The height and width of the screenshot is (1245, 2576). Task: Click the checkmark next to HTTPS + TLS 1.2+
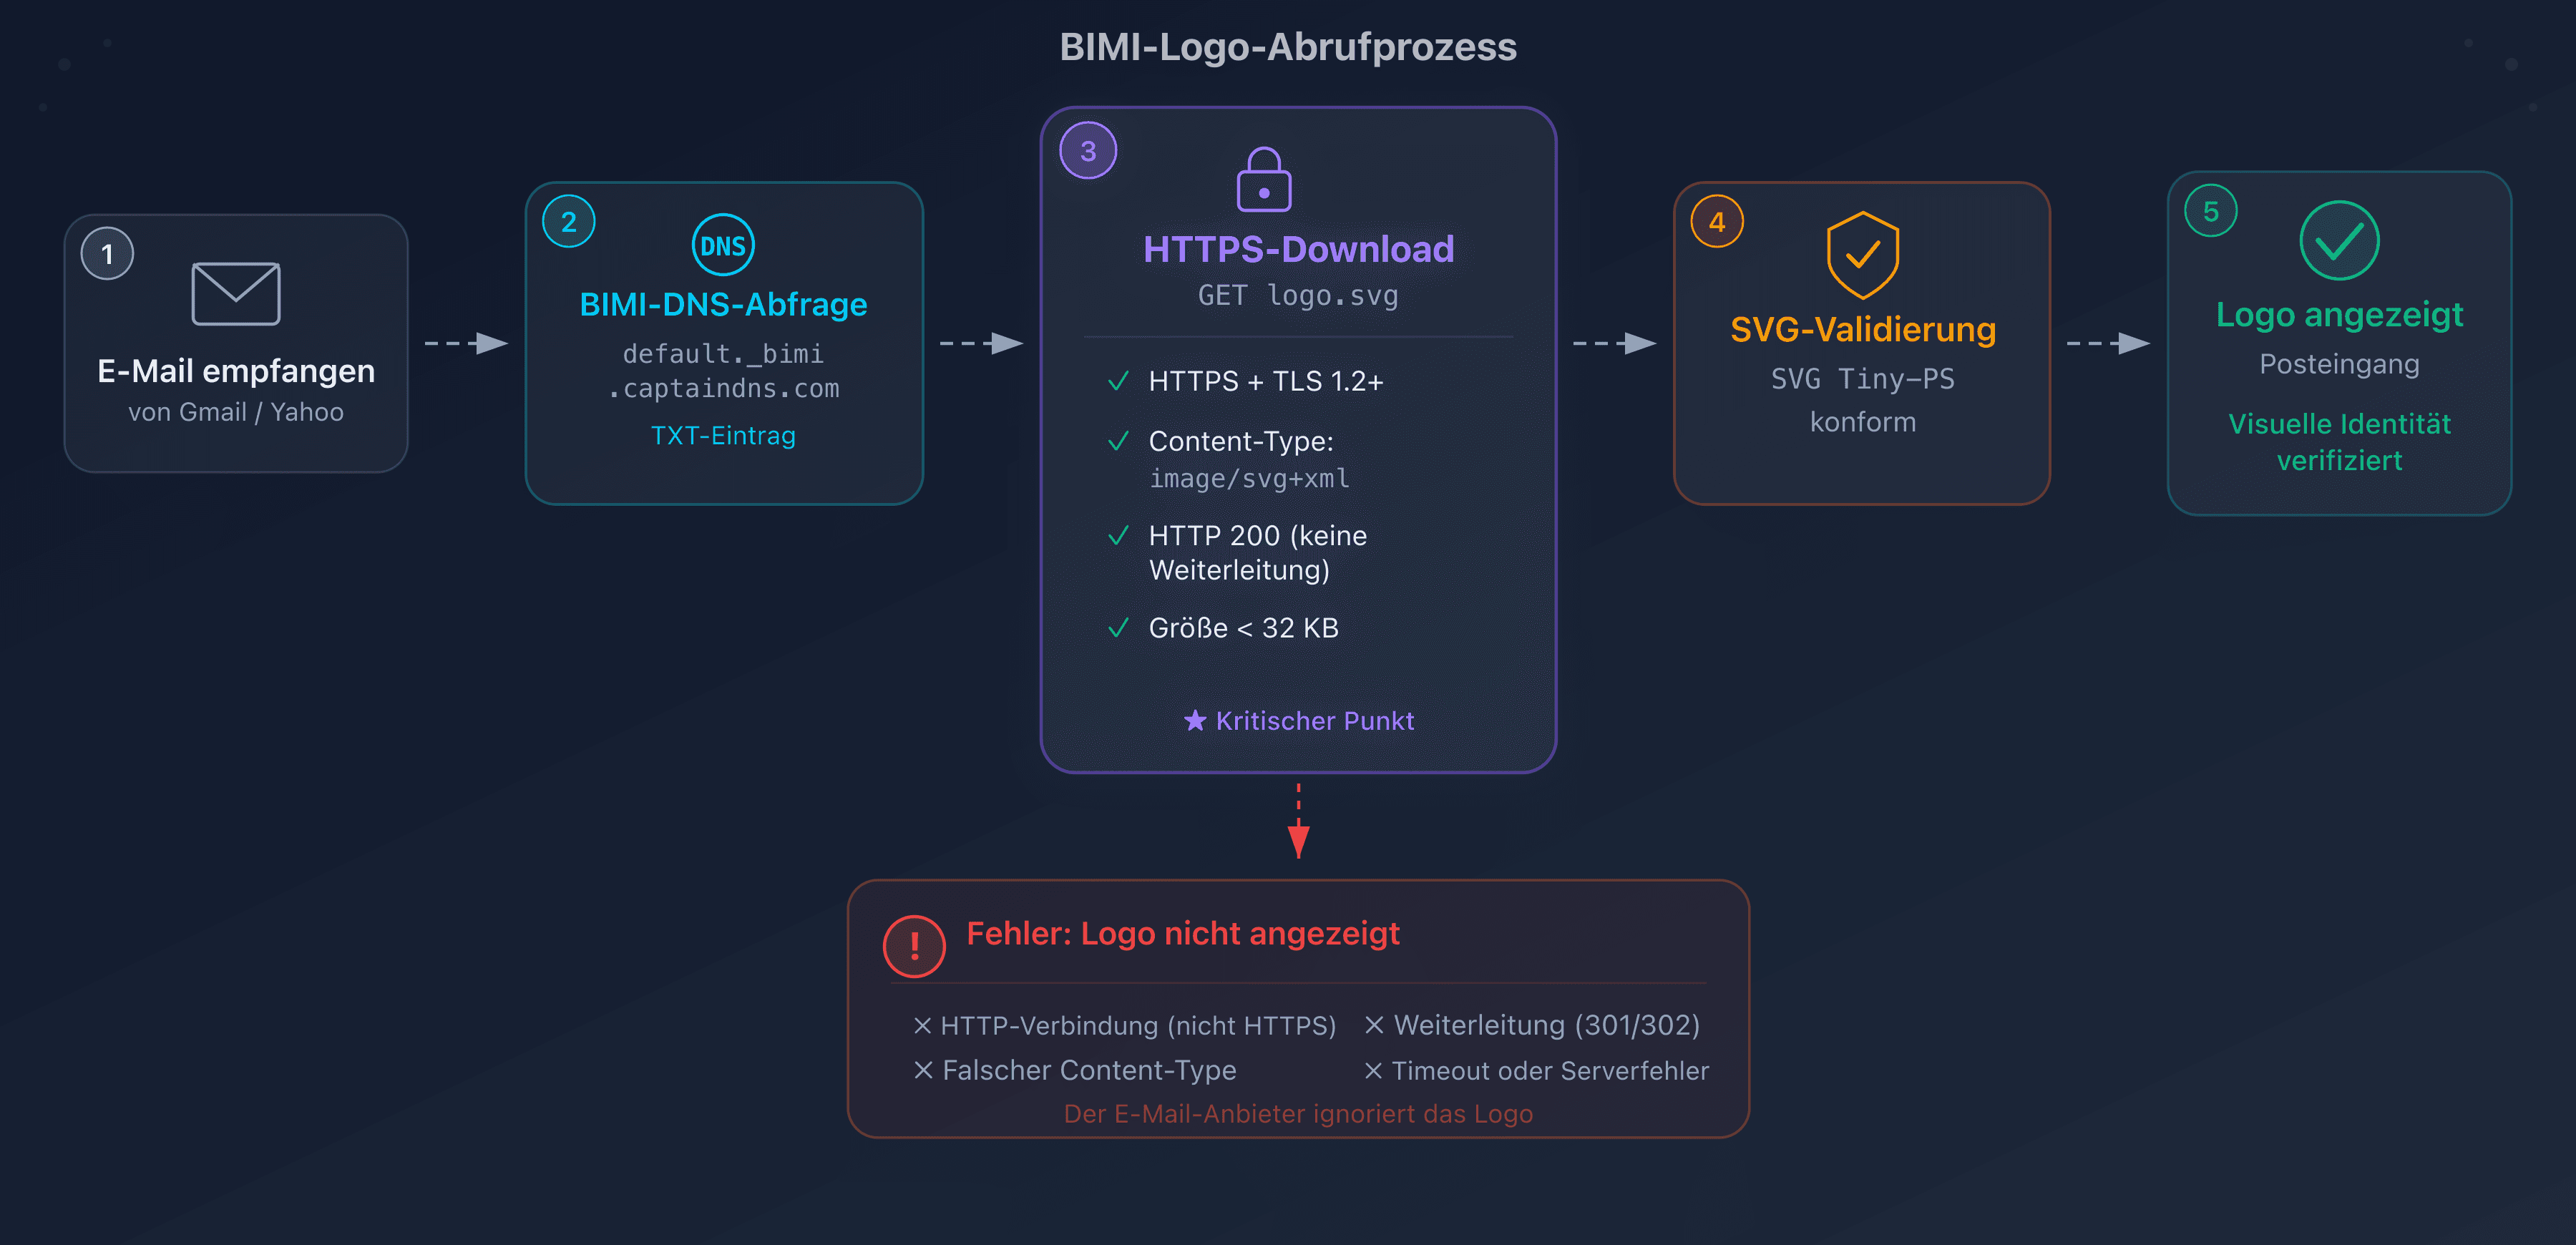coord(1119,381)
